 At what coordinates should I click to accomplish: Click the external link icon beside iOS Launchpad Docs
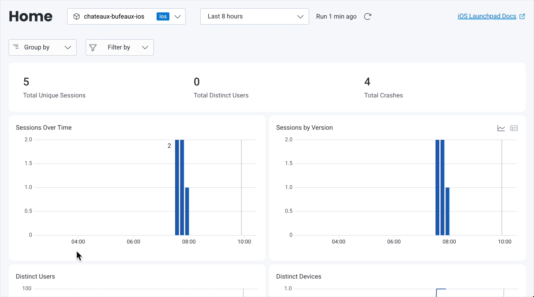coord(522,16)
